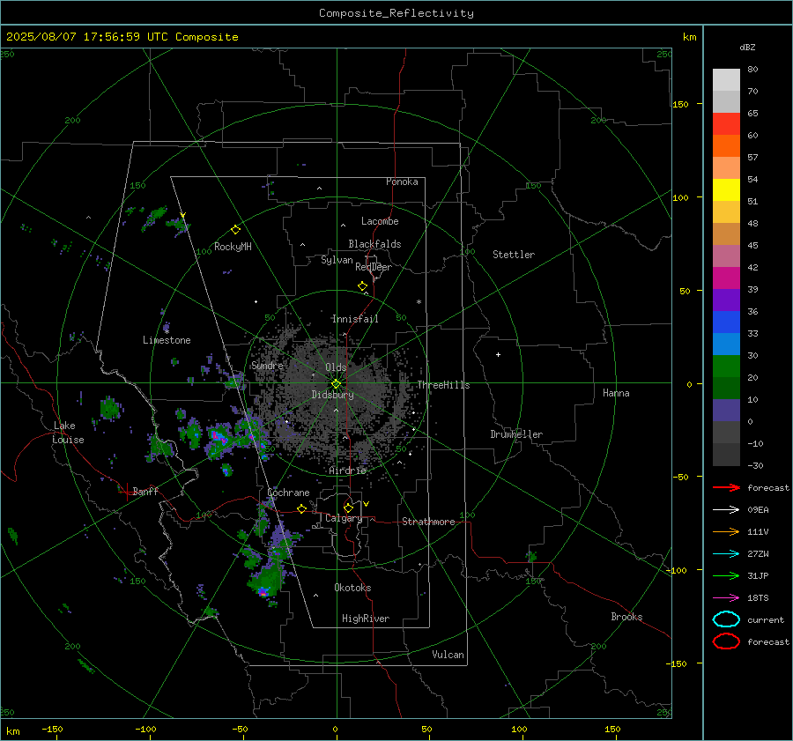Image resolution: width=793 pixels, height=741 pixels.
Task: Select the light gray swatch between 80 and 70 dBZ
Action: [x=726, y=80]
